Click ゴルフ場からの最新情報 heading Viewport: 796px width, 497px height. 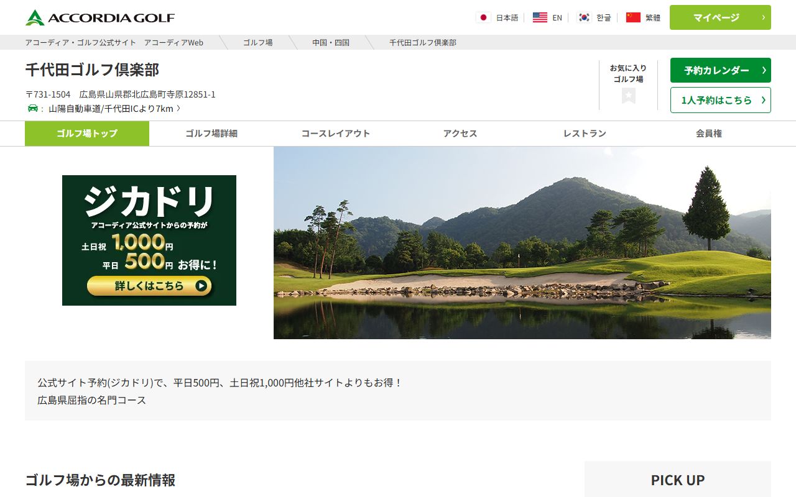(100, 480)
